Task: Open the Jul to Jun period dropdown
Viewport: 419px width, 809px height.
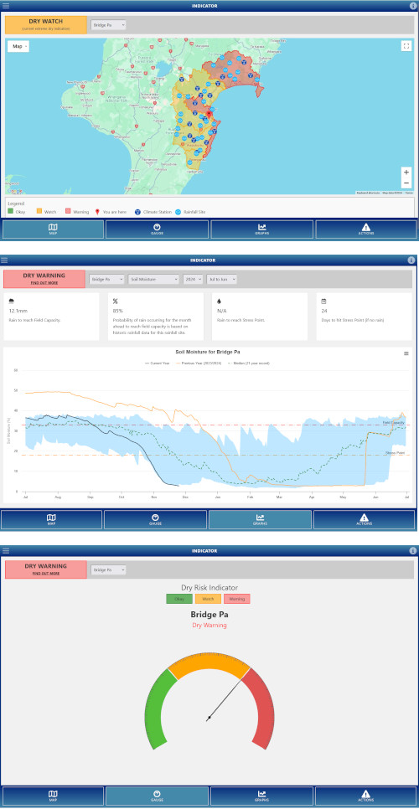Action: point(222,279)
